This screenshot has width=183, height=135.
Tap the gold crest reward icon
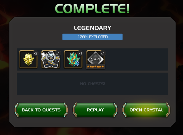pos(28,59)
